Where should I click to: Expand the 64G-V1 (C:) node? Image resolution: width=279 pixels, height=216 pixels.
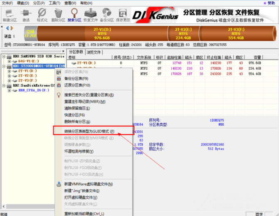pos(9,61)
